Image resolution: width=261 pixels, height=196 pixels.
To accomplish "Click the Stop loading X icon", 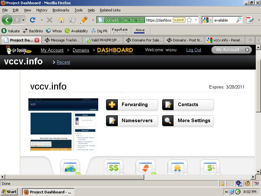I will coord(50,20).
